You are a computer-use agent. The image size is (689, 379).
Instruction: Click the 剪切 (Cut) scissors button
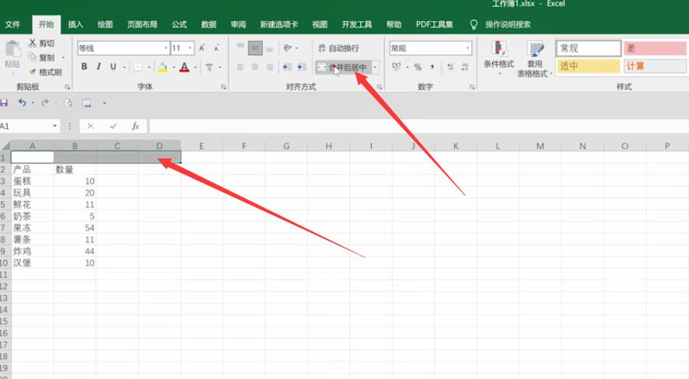coord(41,43)
